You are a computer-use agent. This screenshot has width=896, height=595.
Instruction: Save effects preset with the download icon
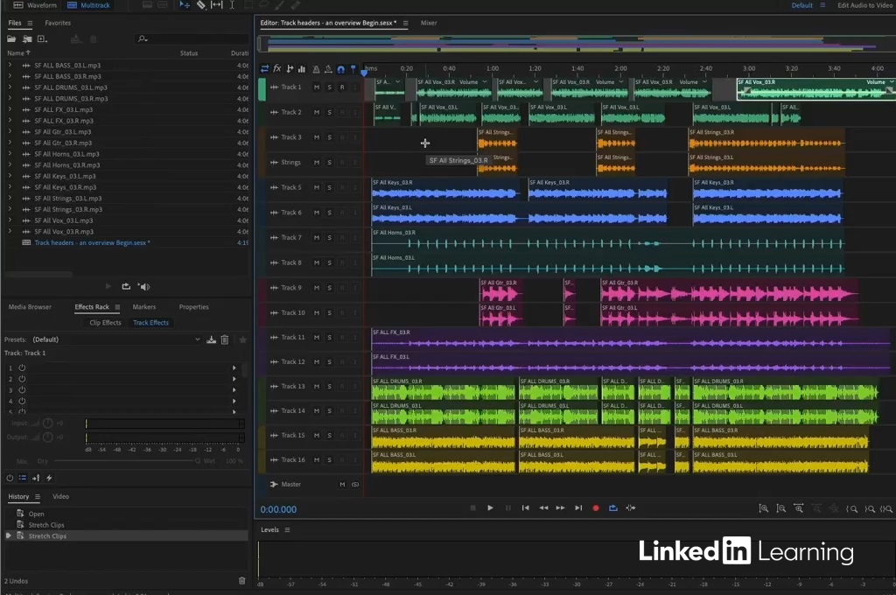(x=211, y=339)
